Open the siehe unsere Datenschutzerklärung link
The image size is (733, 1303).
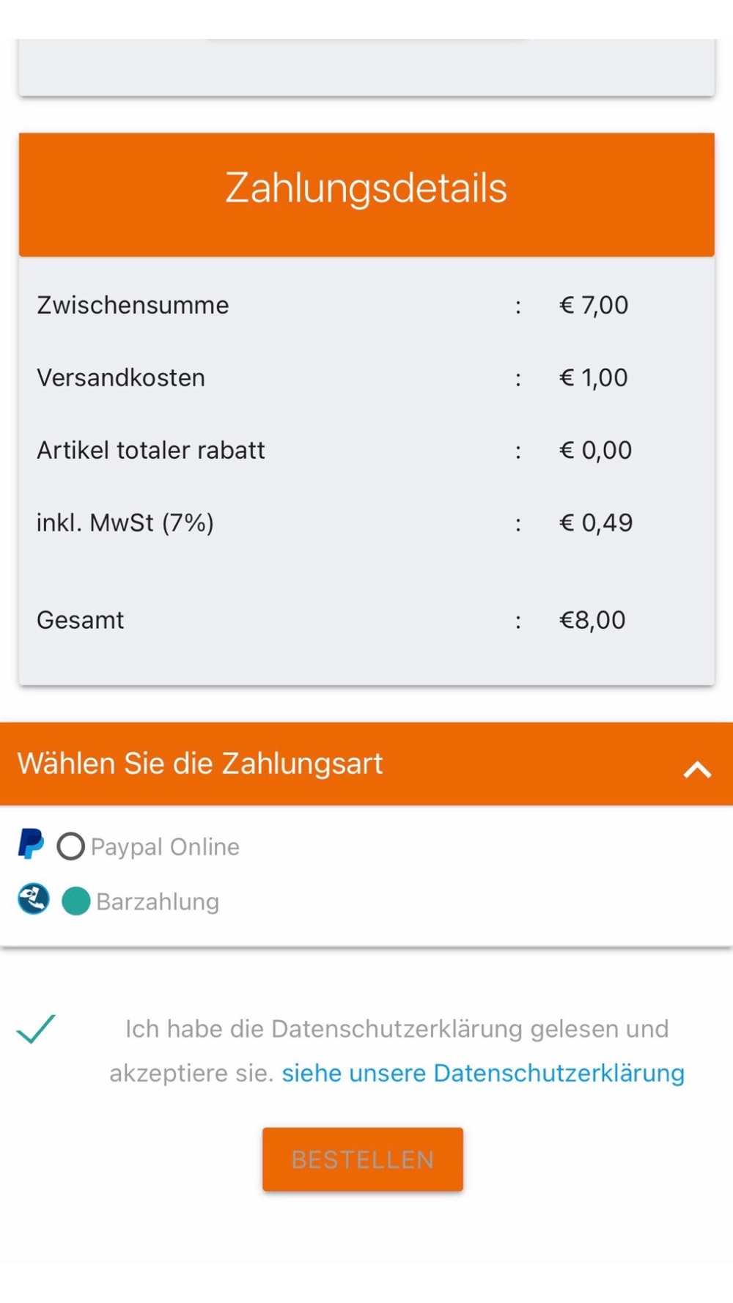tap(483, 1073)
